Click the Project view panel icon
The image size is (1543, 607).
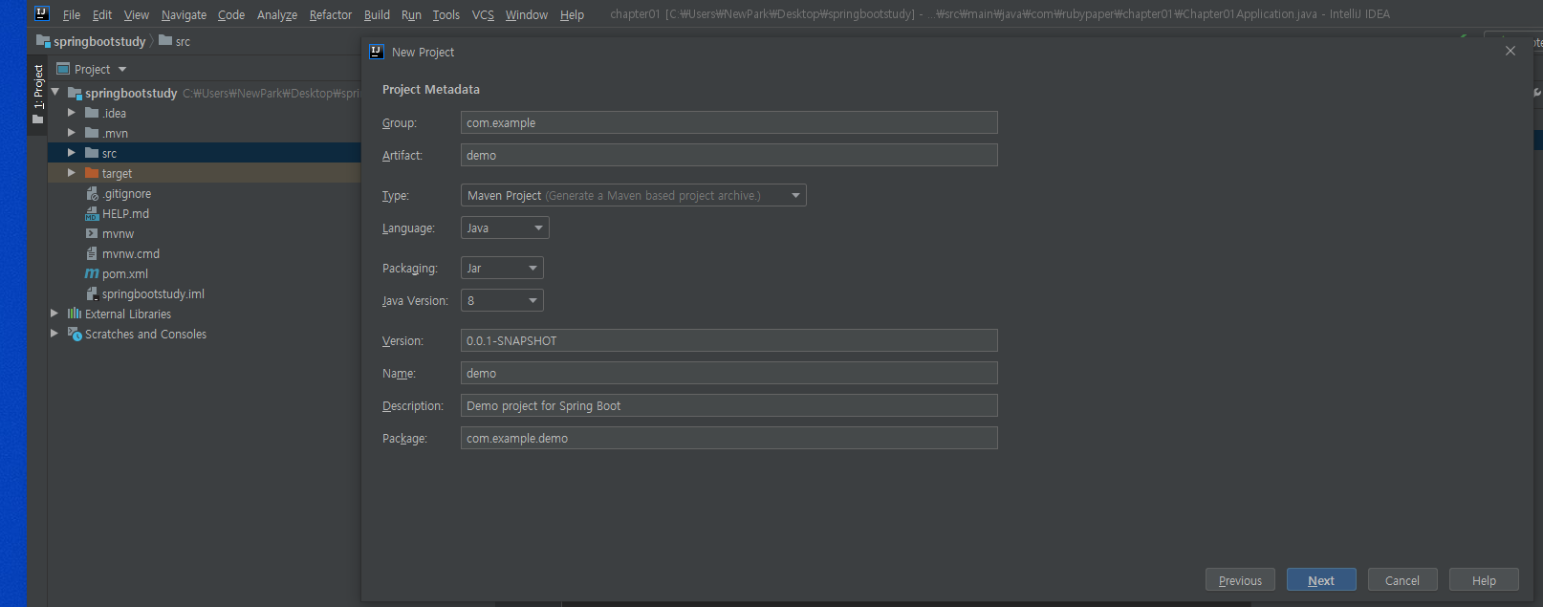click(x=63, y=69)
